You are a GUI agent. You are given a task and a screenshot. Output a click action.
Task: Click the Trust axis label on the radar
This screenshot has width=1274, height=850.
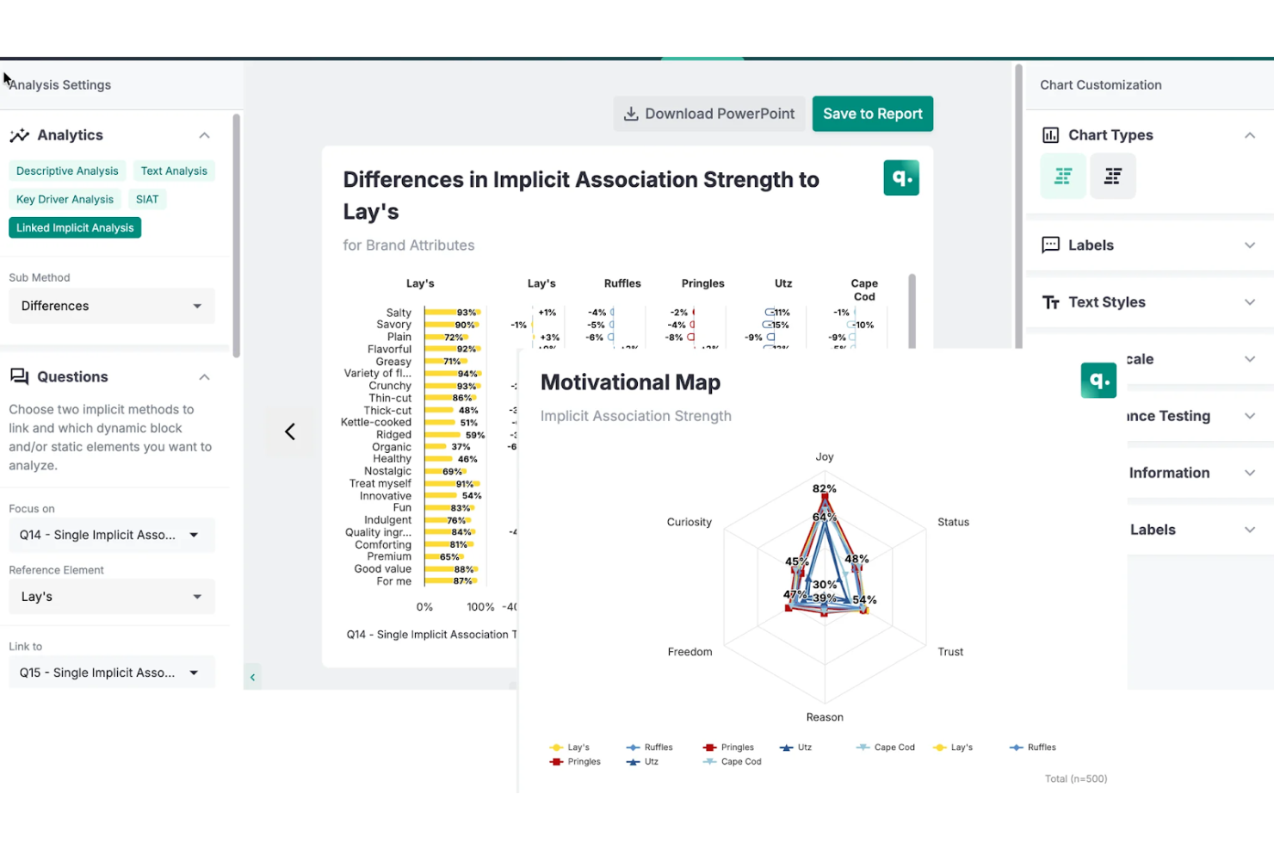pos(950,652)
